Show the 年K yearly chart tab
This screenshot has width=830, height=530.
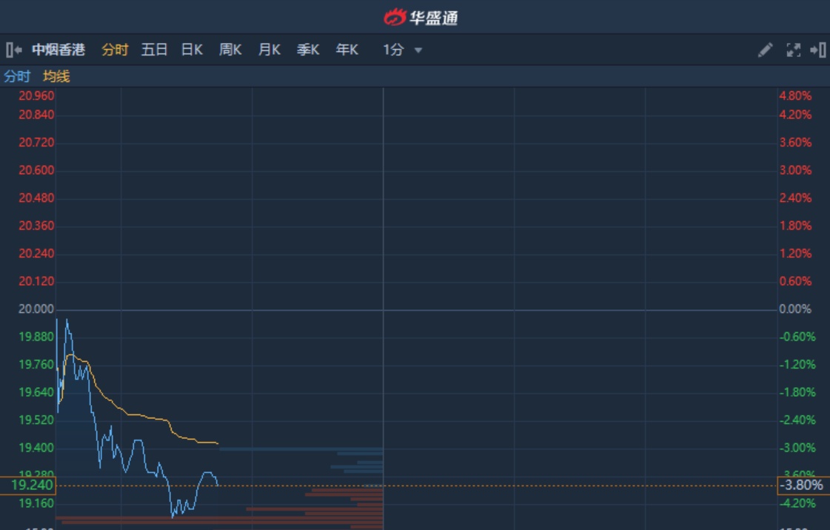347,50
